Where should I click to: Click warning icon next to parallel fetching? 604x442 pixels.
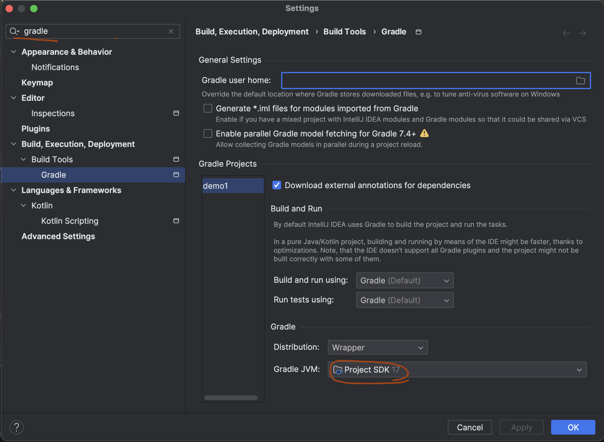point(424,133)
